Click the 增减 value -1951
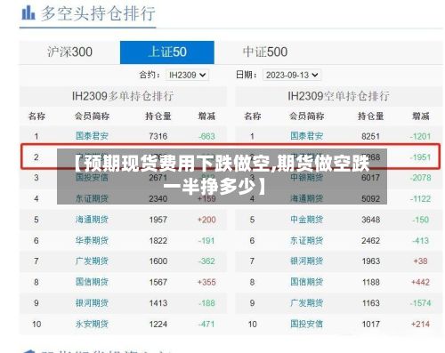This screenshot has width=445, height=353. (420, 157)
